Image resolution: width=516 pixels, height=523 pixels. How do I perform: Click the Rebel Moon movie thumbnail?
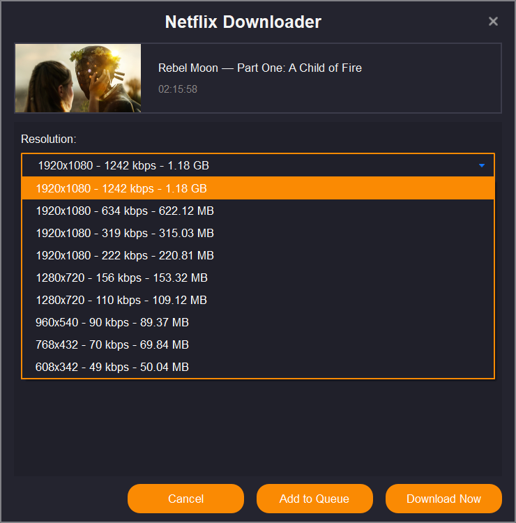pyautogui.click(x=78, y=78)
